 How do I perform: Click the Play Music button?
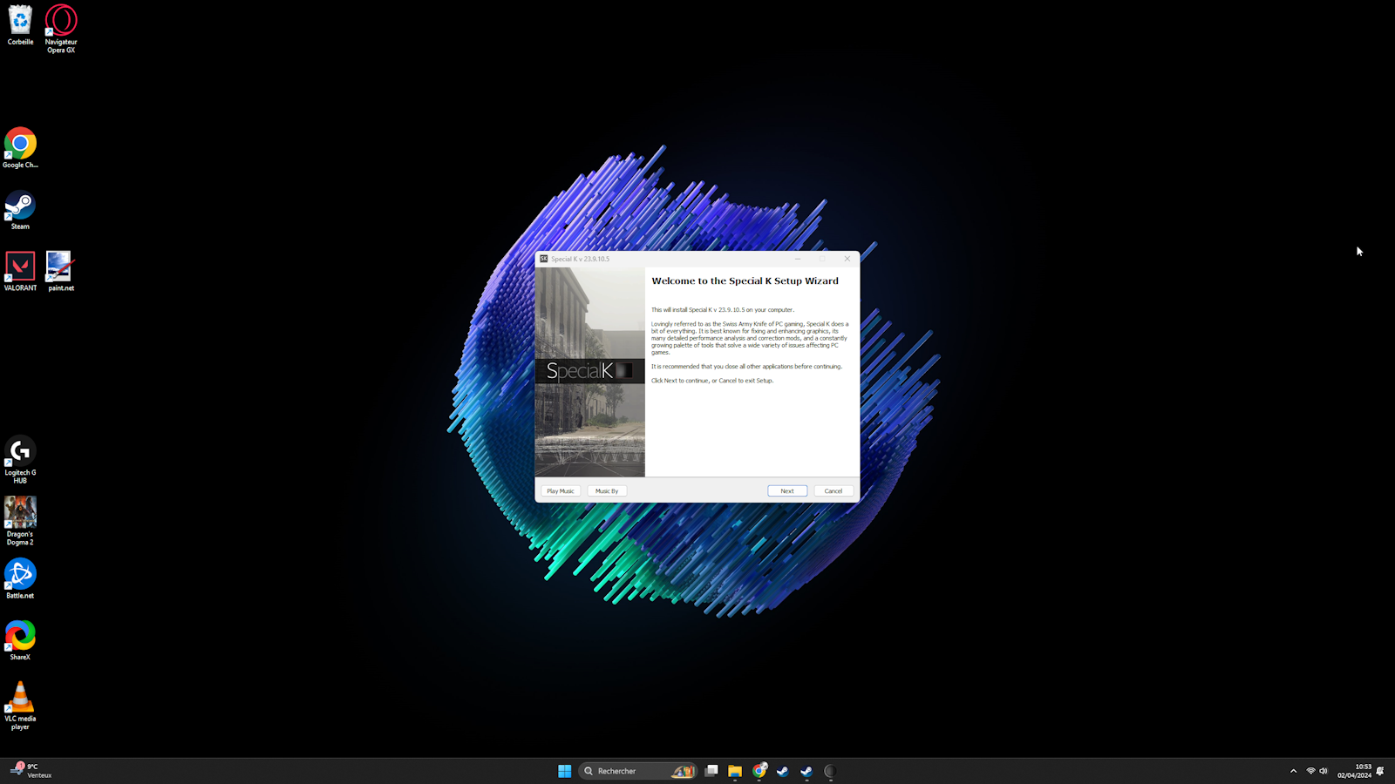[x=561, y=490]
